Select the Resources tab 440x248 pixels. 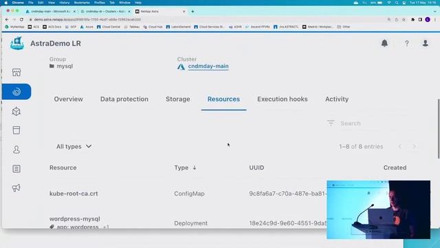[223, 99]
